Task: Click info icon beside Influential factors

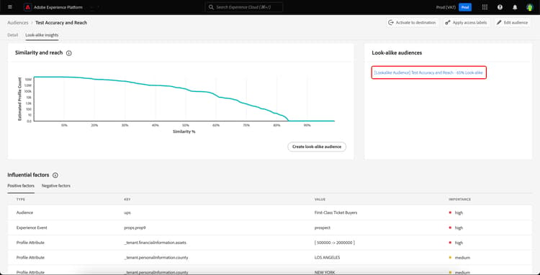Action: pos(55,175)
